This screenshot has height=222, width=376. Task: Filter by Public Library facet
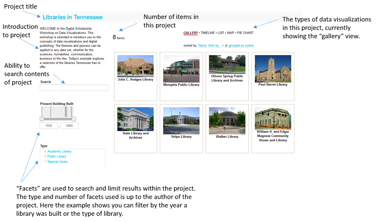(x=57, y=156)
